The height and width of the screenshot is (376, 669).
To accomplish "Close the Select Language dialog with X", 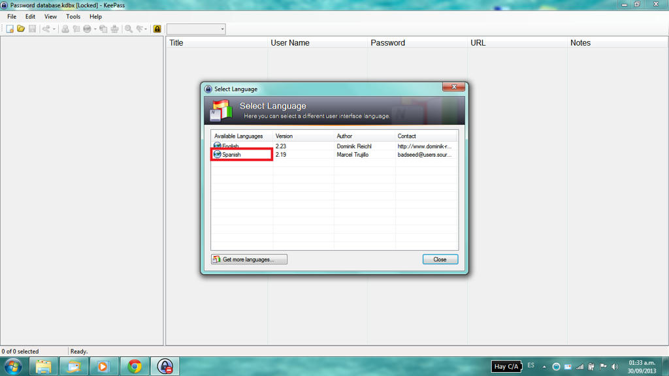I will [x=453, y=87].
